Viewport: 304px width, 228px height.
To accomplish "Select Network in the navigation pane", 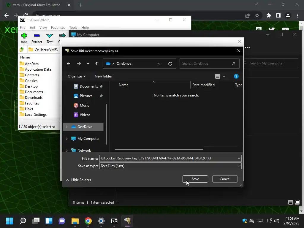I will point(84,150).
